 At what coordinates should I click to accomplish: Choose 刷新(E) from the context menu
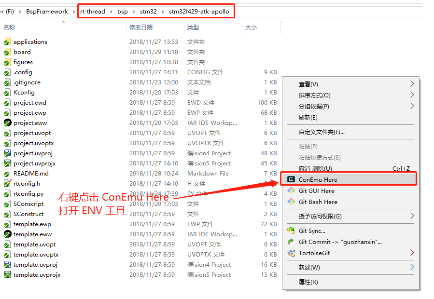tap(308, 117)
